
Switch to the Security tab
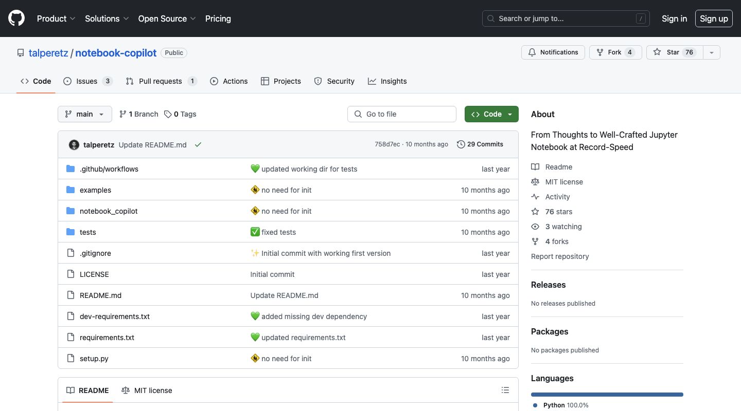pyautogui.click(x=334, y=81)
